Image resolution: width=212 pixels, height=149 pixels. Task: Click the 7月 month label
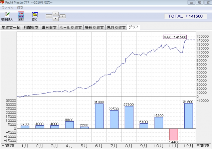click(114, 146)
